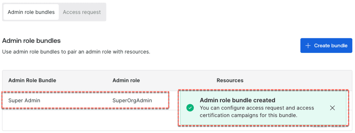This screenshot has width=355, height=133.
Task: Select the Admin role bundles tab
Action: [x=31, y=12]
